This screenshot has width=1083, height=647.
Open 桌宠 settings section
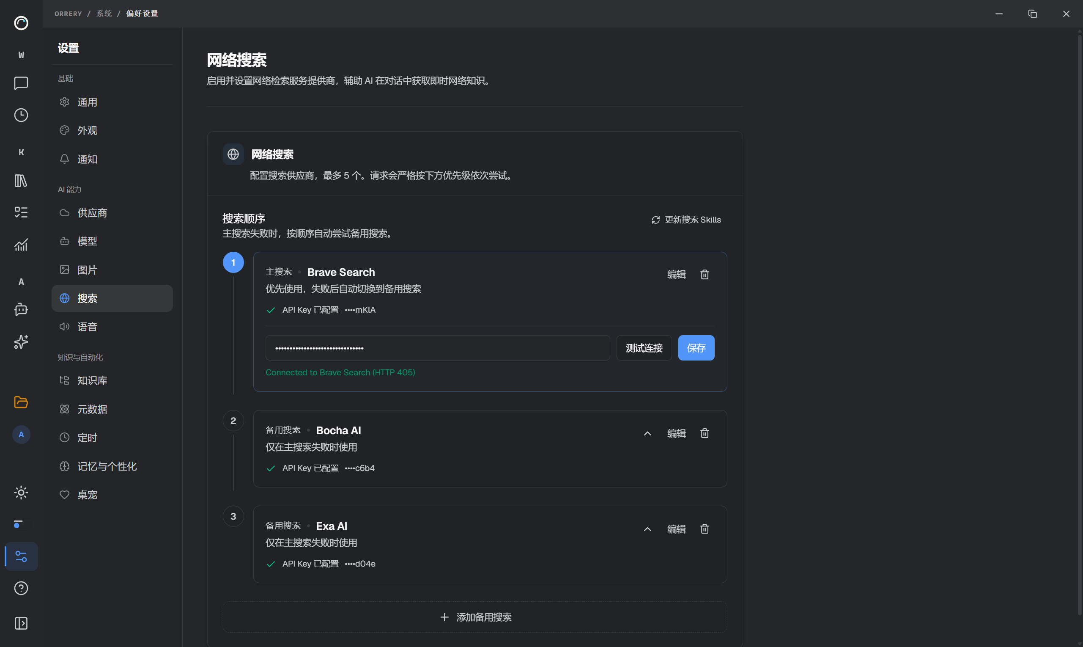click(x=112, y=494)
